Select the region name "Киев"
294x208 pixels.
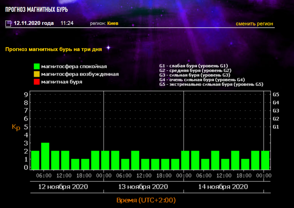(113, 24)
